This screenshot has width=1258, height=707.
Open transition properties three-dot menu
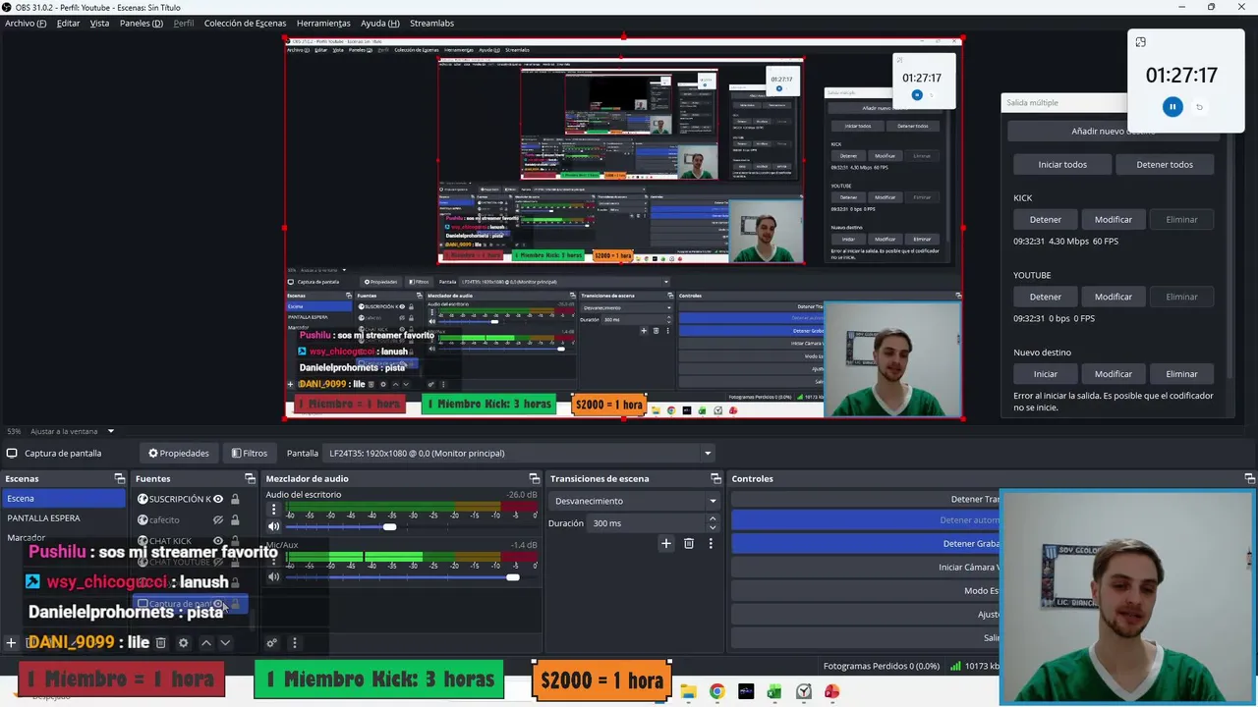coord(711,543)
